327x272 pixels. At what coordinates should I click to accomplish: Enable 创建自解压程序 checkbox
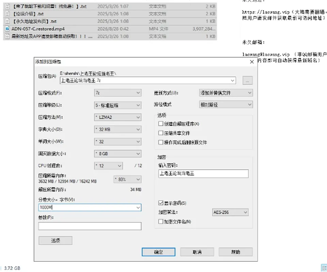tap(160, 124)
